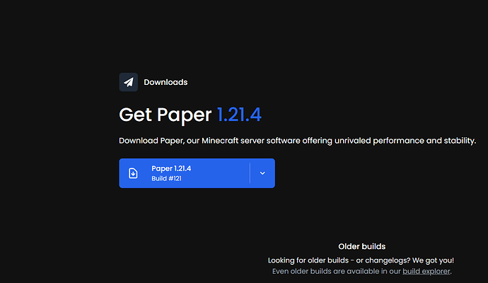Click the "Downloads" label text

pyautogui.click(x=165, y=82)
